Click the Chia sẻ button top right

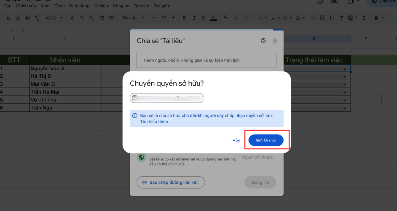382,2
